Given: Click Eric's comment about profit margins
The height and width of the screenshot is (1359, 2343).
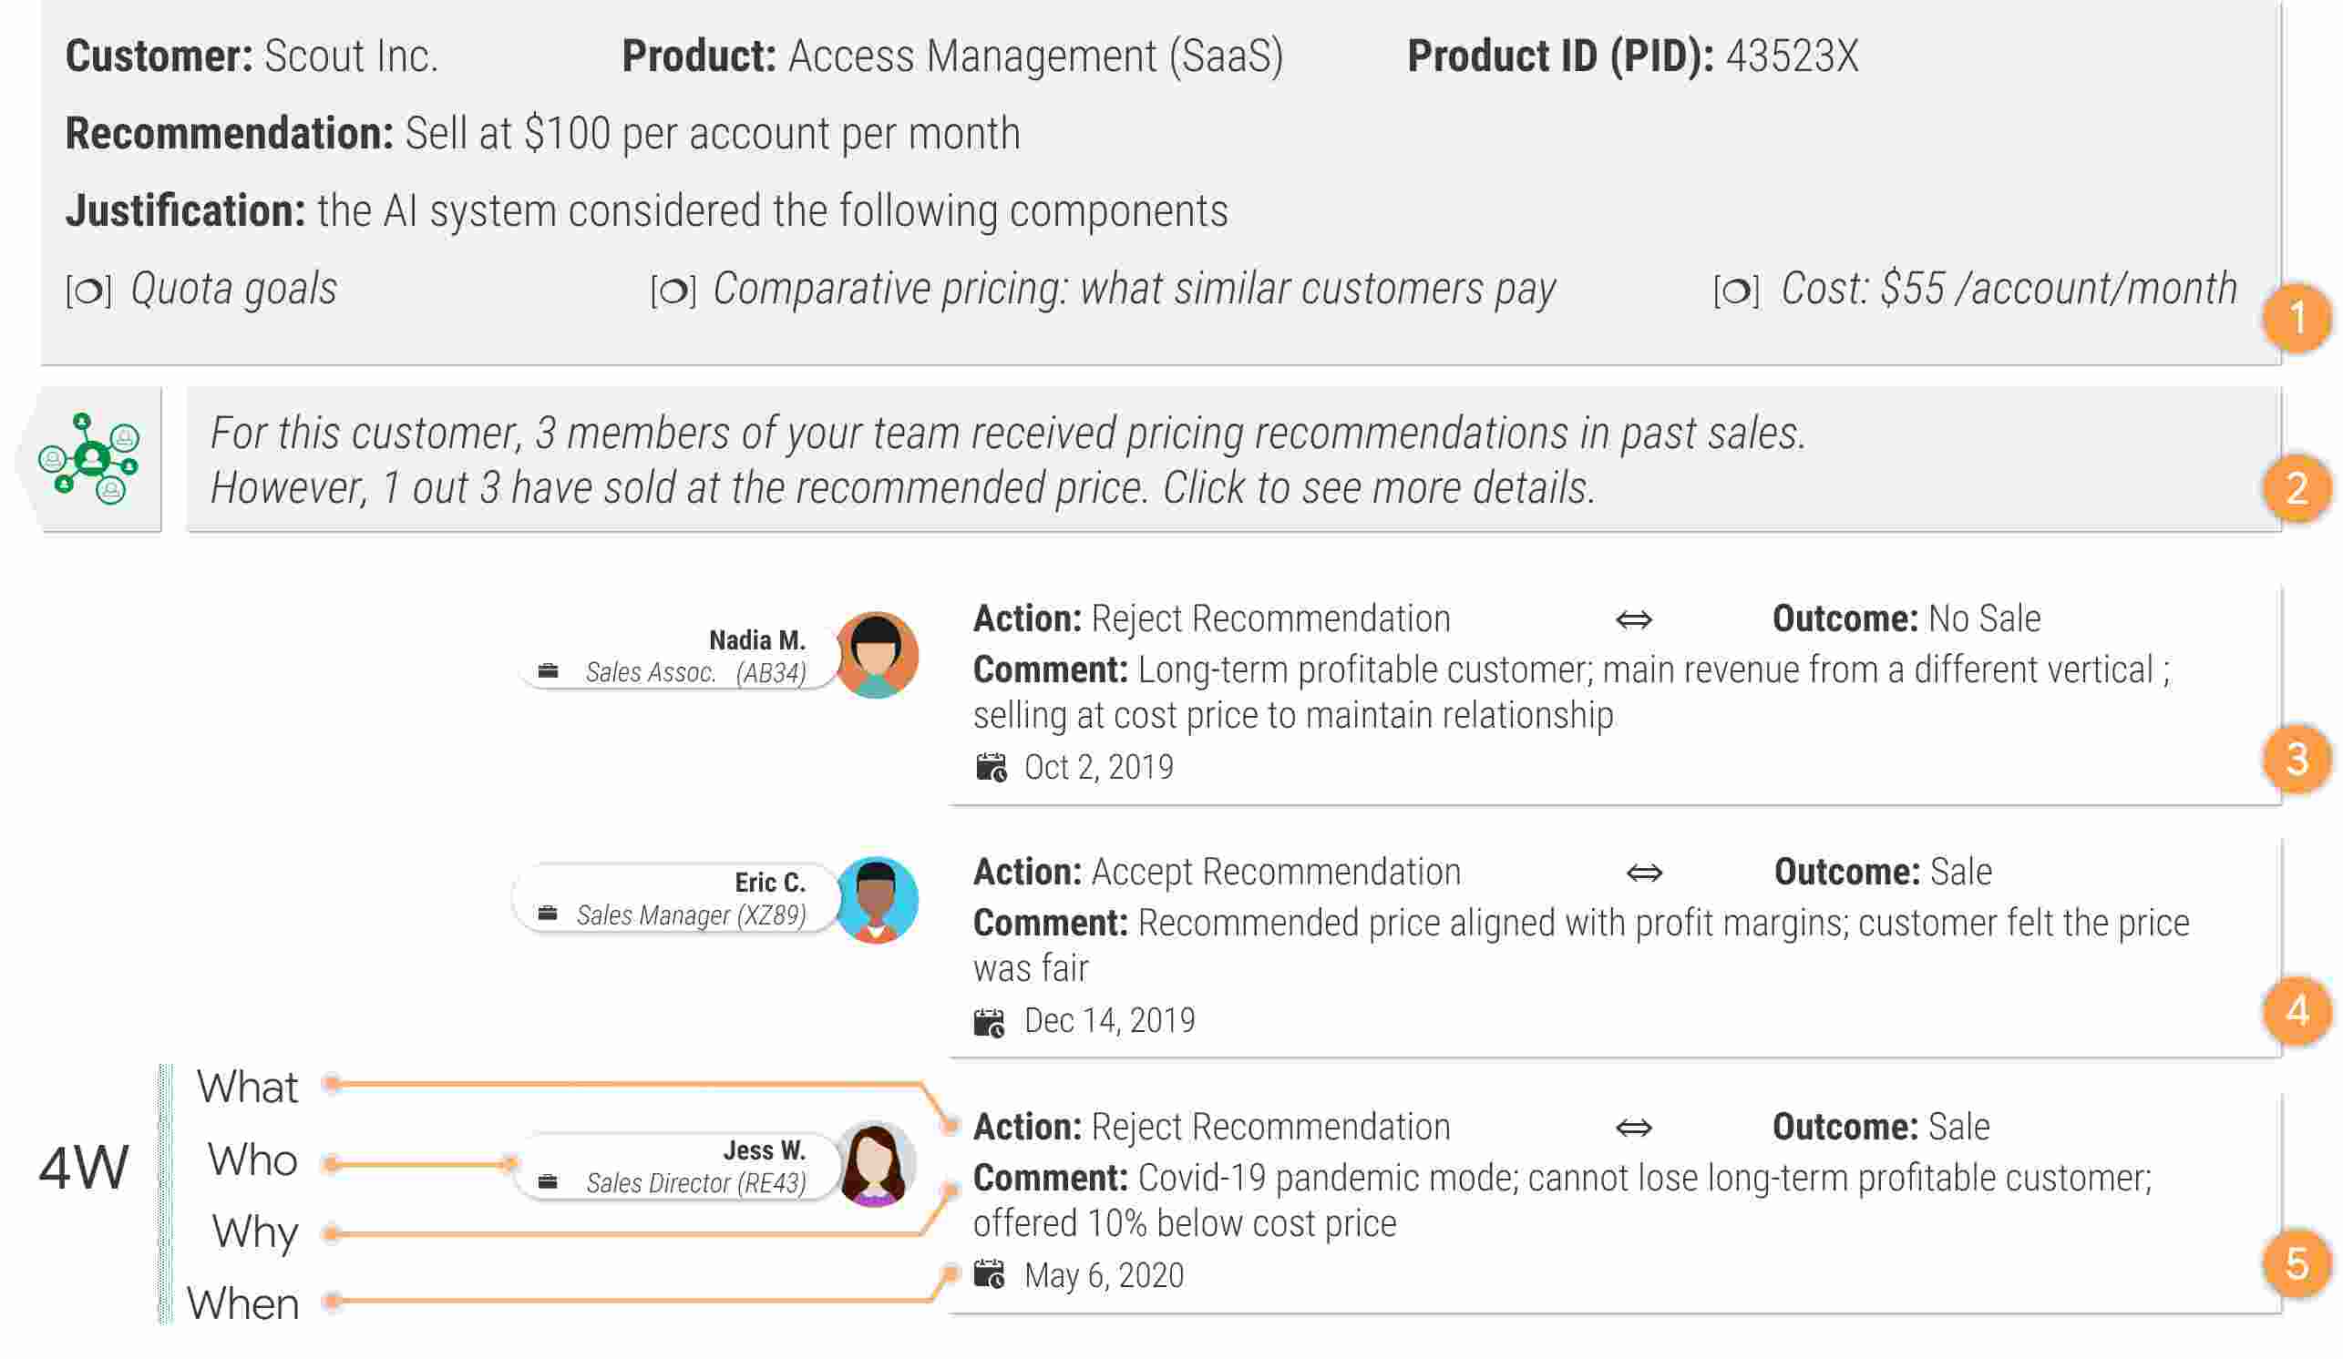Looking at the screenshot, I should pyautogui.click(x=1580, y=946).
